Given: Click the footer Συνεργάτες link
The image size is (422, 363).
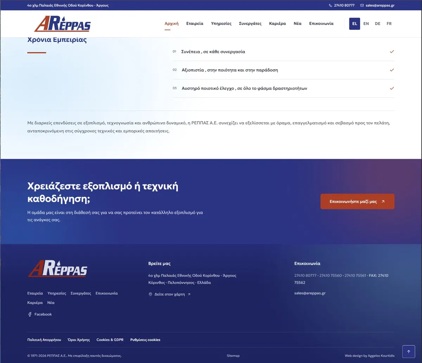Looking at the screenshot, I should (x=81, y=293).
